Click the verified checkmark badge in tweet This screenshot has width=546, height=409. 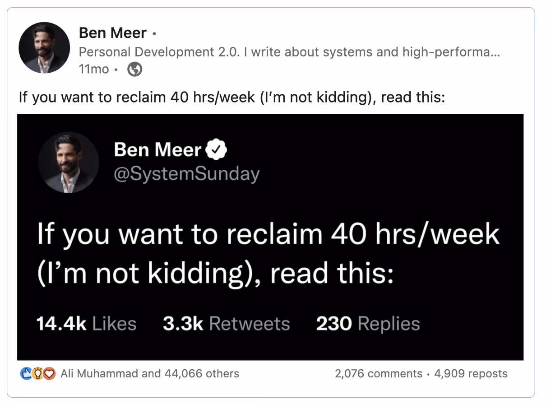click(x=216, y=149)
